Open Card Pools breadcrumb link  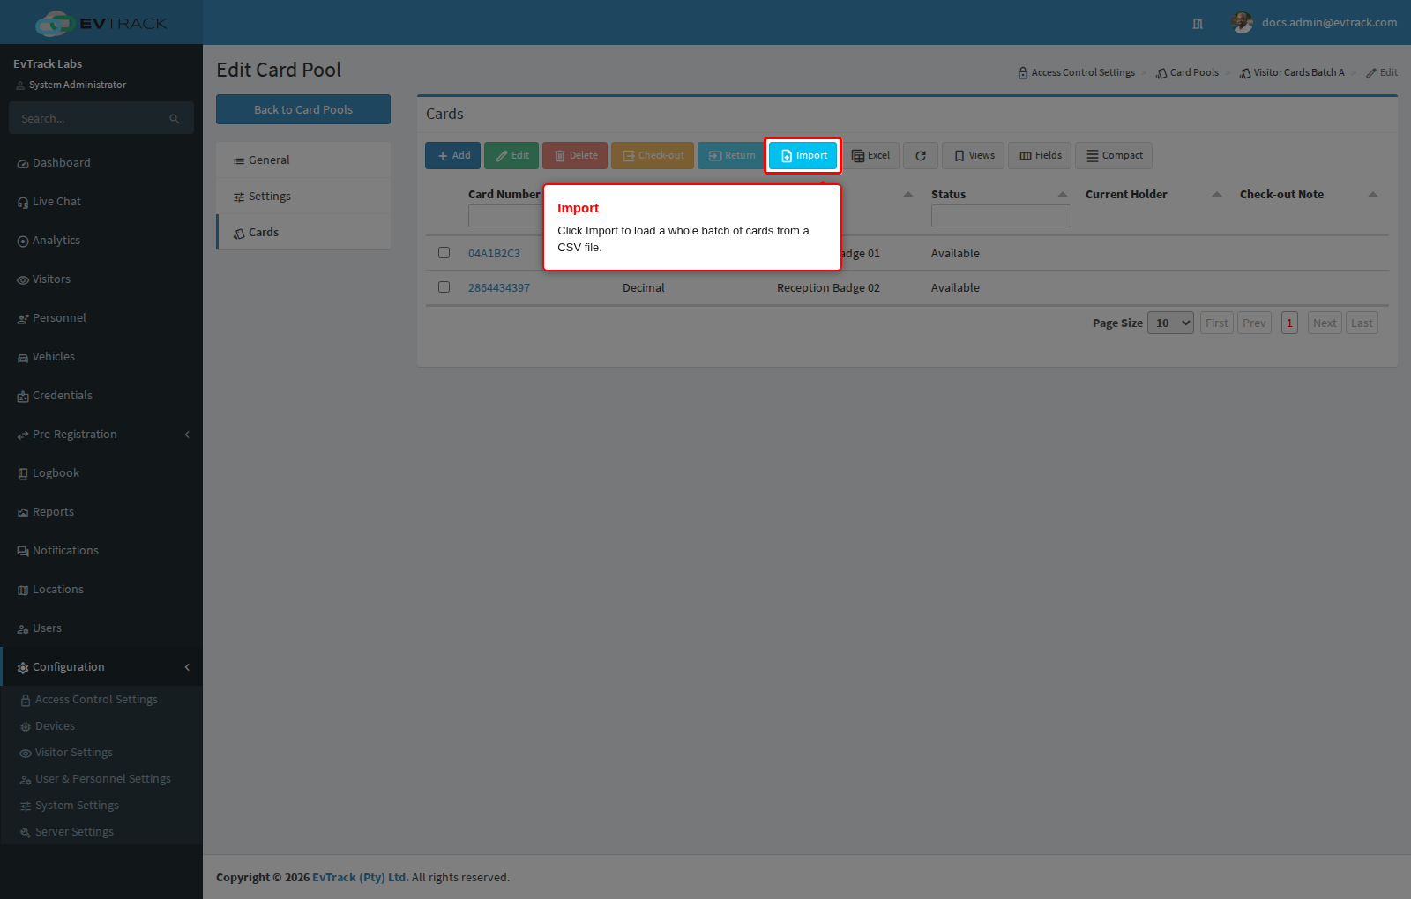[1188, 73]
